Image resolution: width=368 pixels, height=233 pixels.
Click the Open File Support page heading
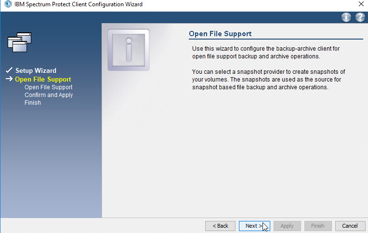(220, 34)
